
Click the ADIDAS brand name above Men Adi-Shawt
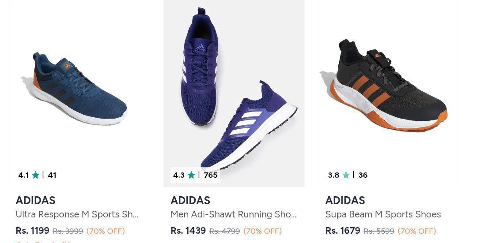(x=190, y=201)
